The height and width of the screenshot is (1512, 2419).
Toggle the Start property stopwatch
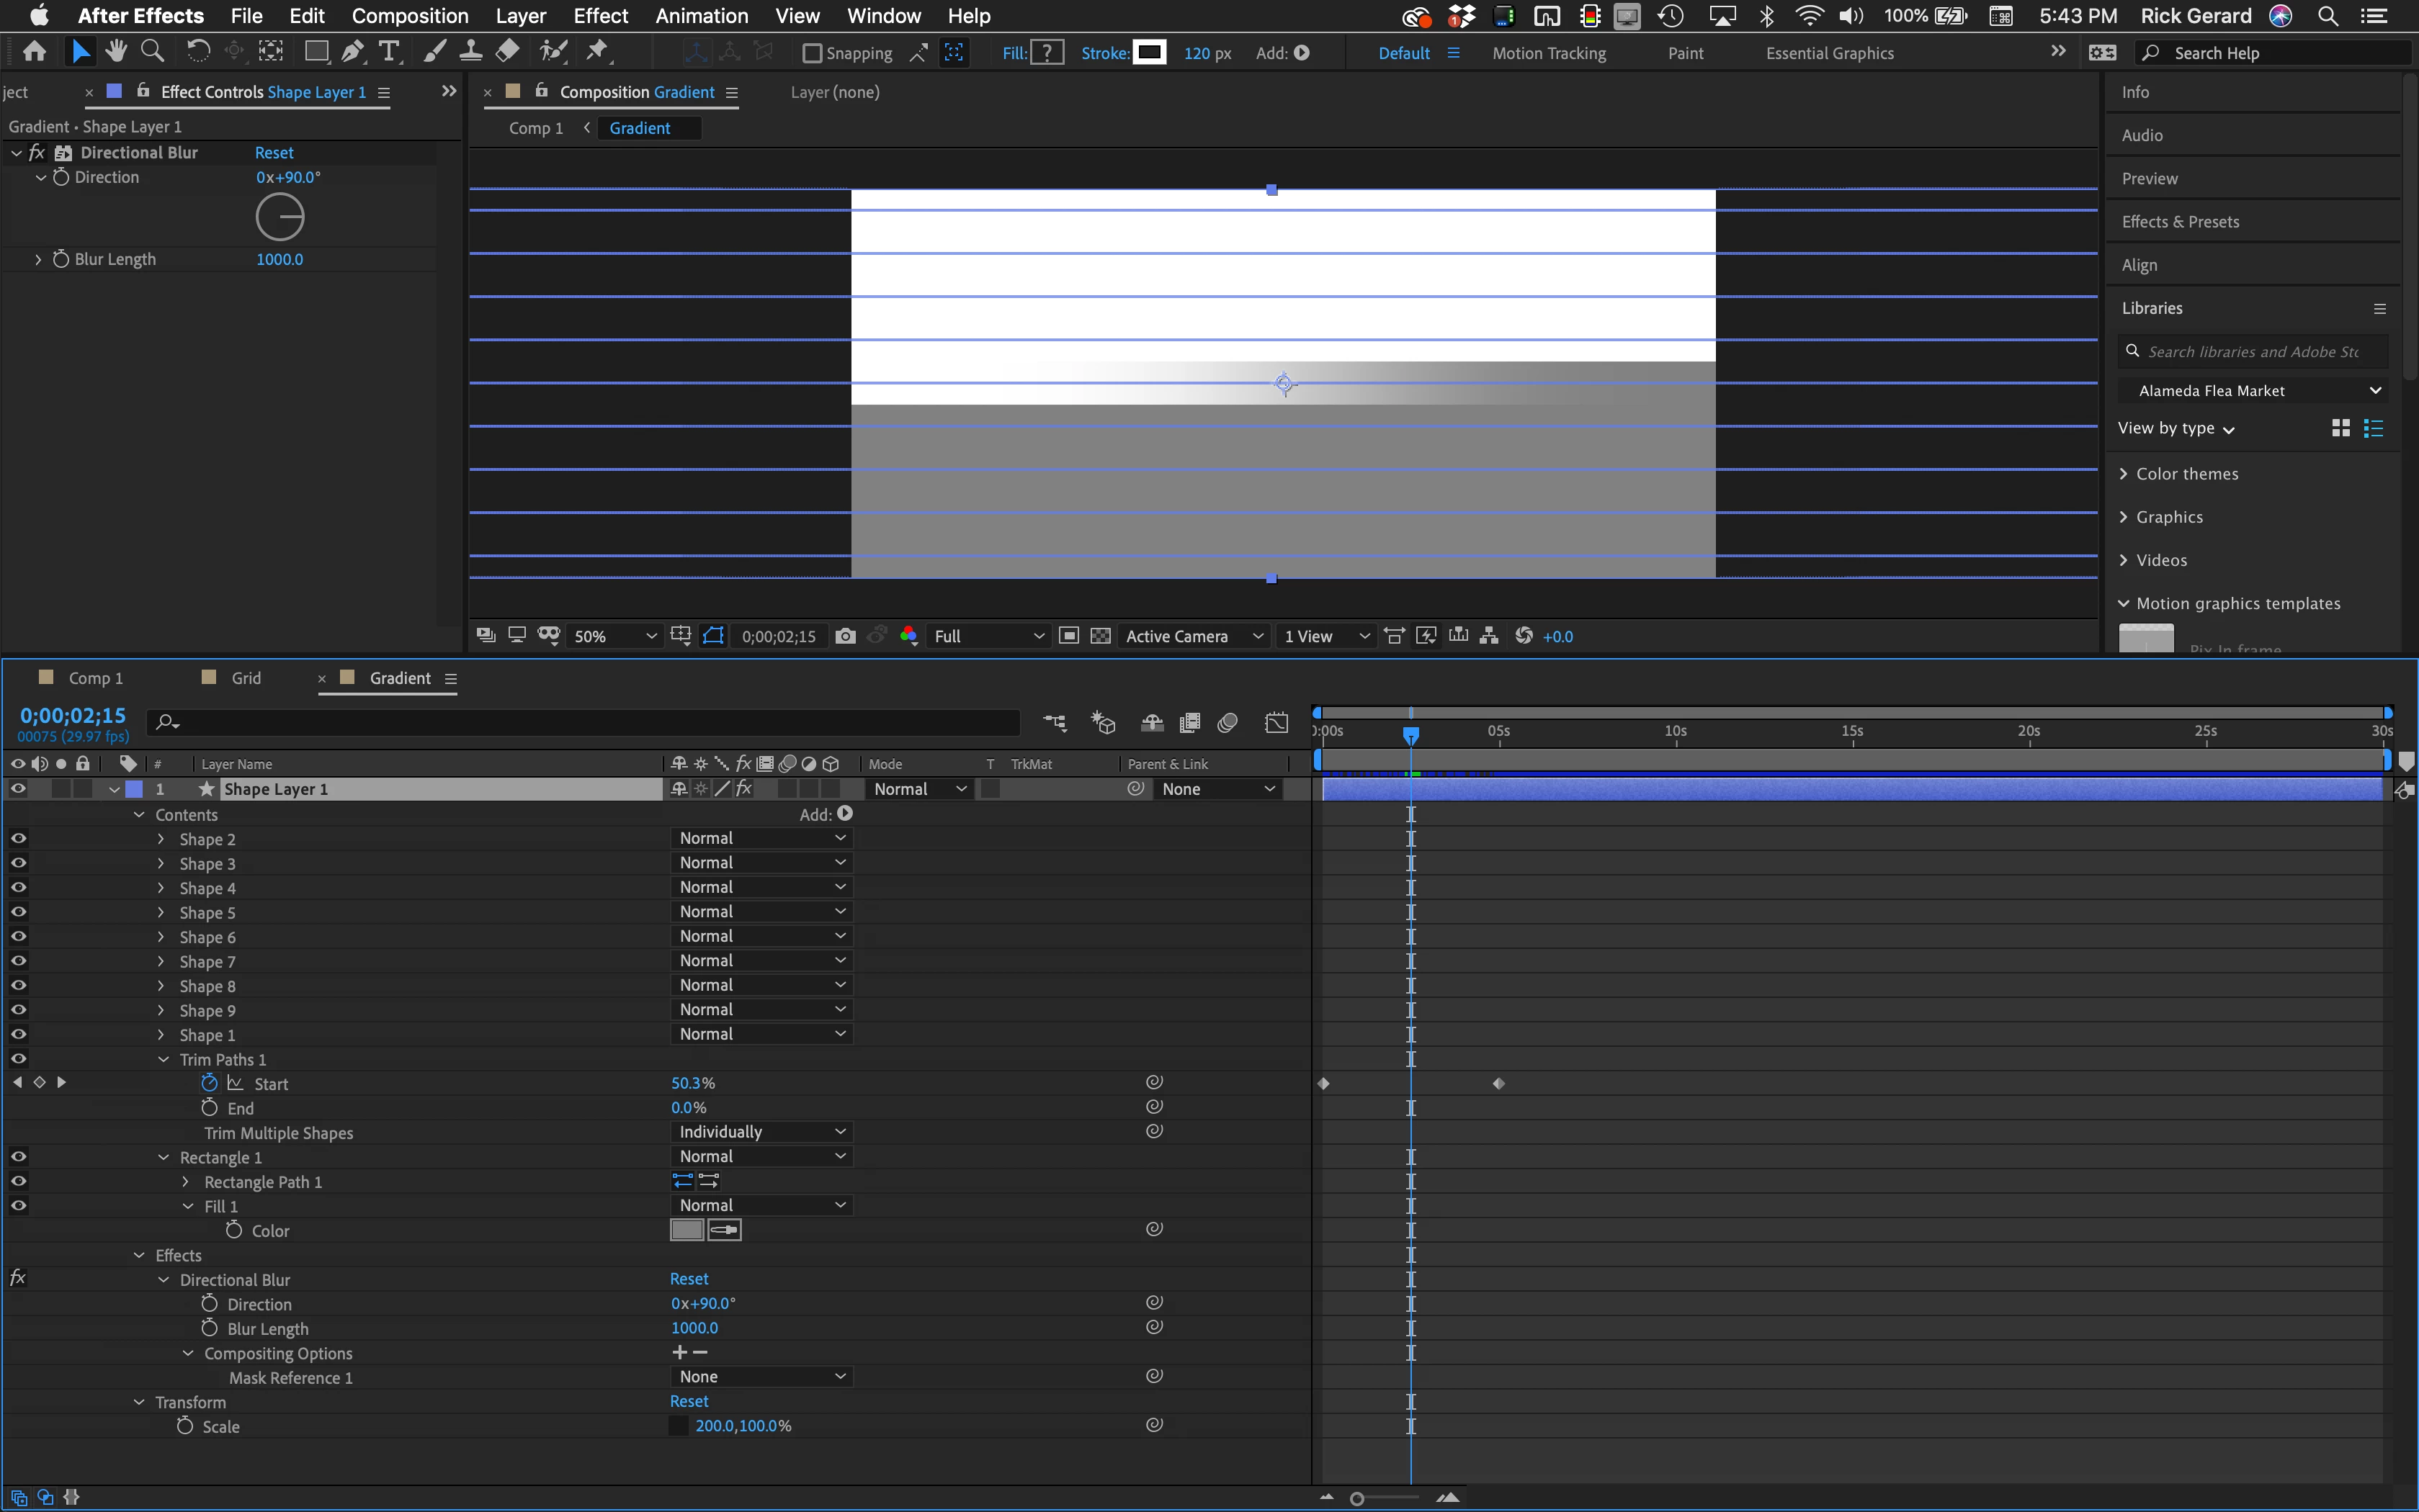pos(209,1083)
